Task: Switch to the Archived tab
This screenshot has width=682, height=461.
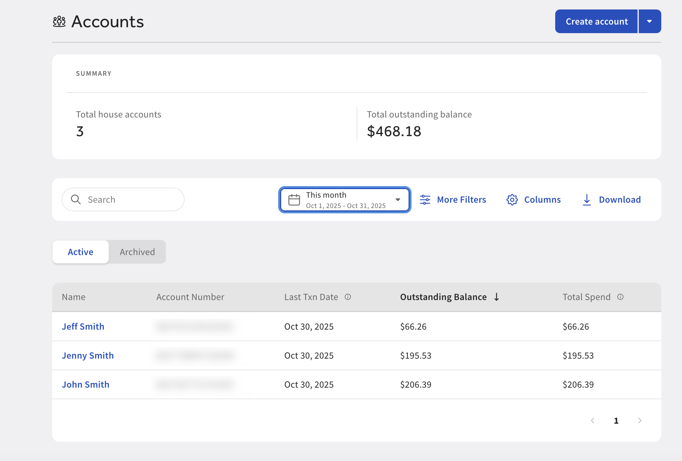Action: [137, 252]
